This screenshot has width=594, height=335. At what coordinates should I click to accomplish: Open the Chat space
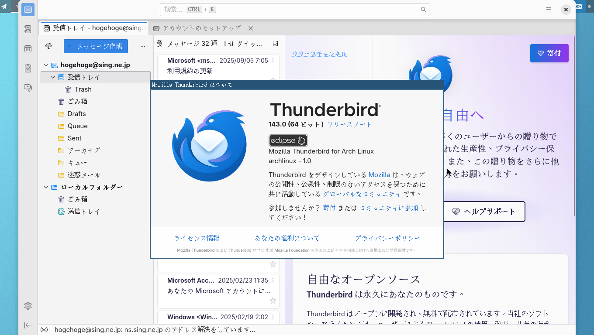click(28, 88)
